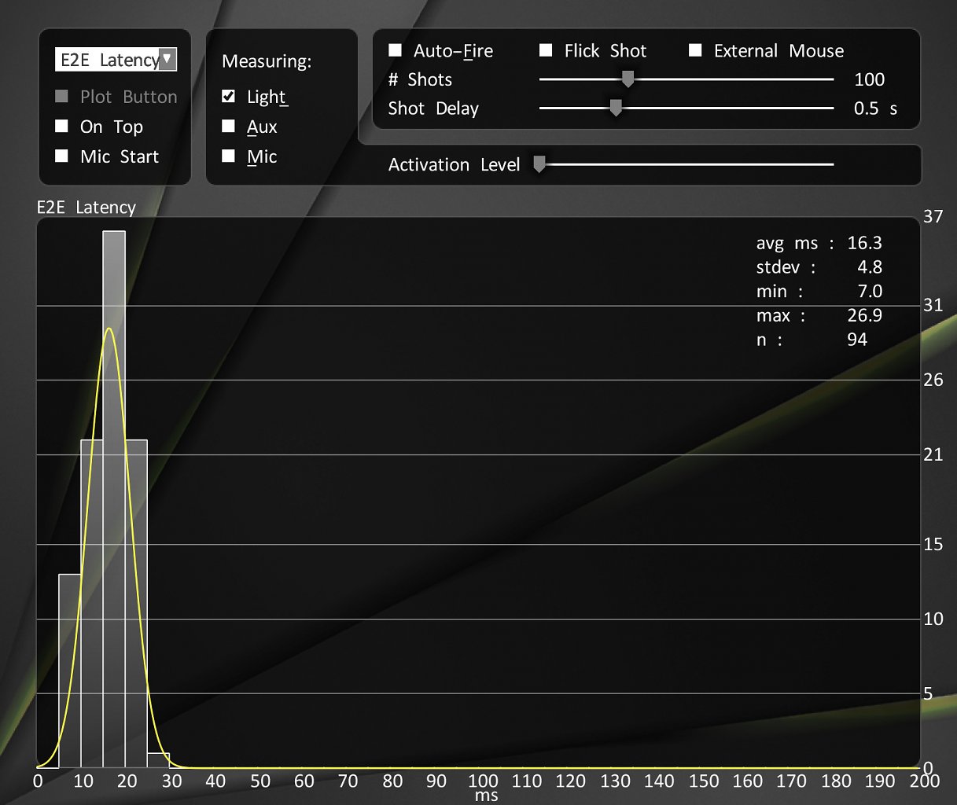
Task: Click the 200 tick on the x-axis
Action: point(925,781)
